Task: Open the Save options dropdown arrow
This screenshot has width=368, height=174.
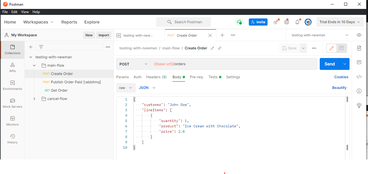Action: (303, 48)
